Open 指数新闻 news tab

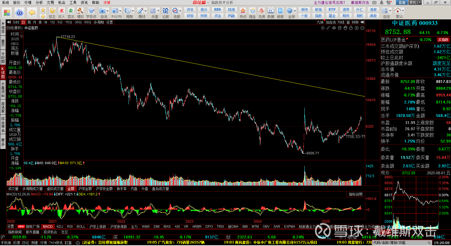point(15,232)
